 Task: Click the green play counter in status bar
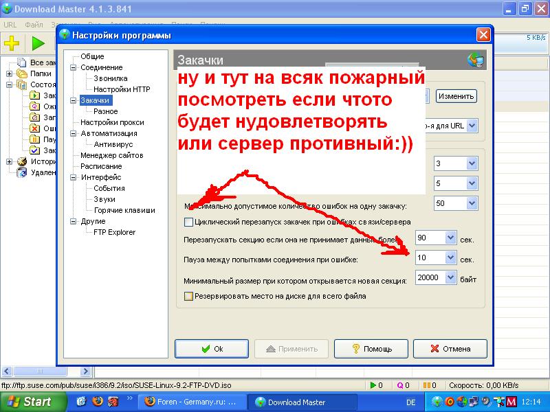[x=376, y=385]
